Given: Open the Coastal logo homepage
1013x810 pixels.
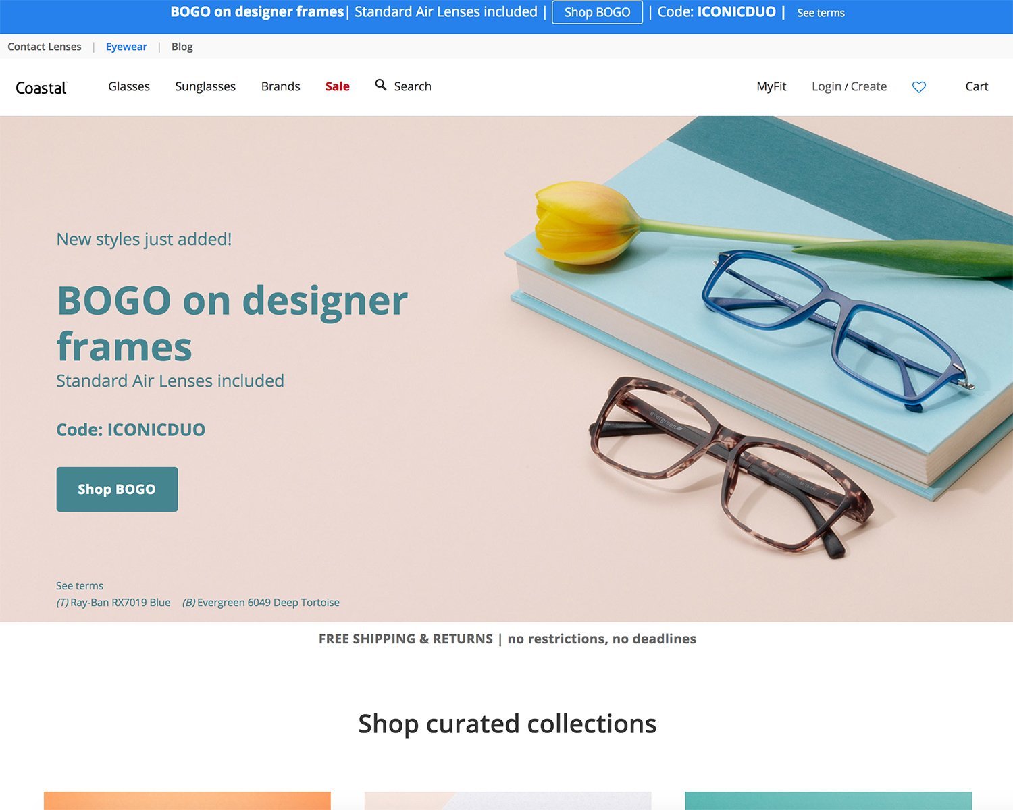Looking at the screenshot, I should pos(41,88).
